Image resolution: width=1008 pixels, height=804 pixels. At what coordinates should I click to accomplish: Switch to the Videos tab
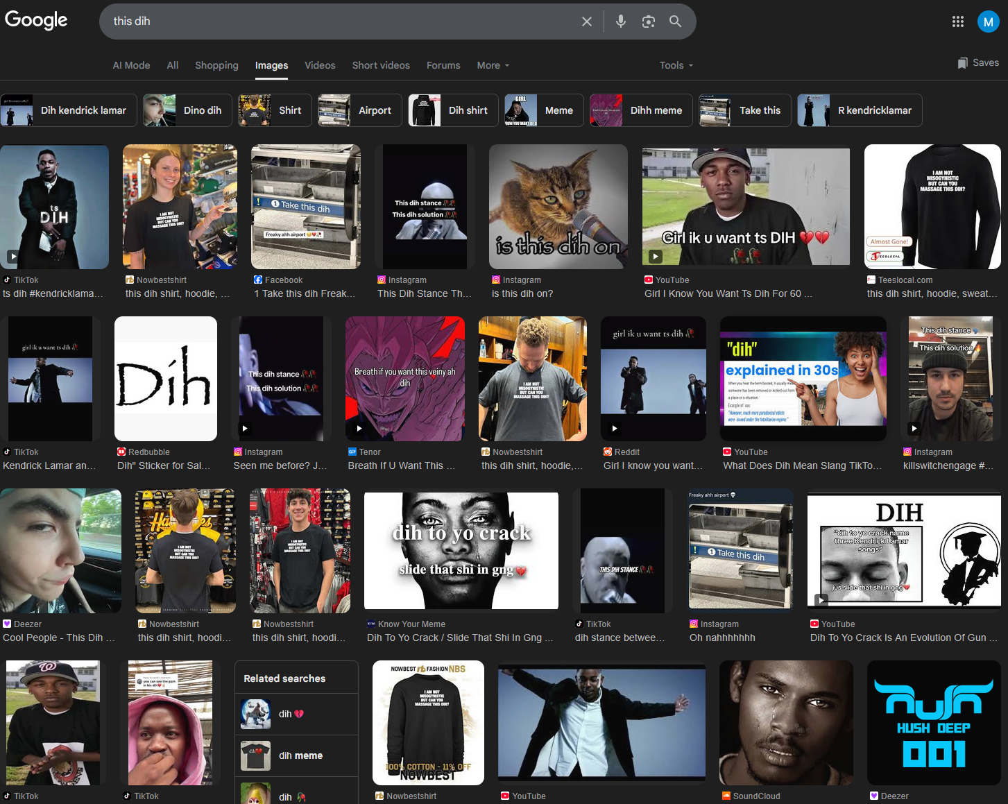point(320,65)
